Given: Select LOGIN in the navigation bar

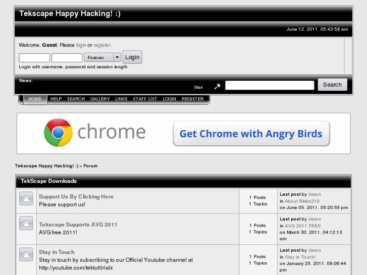Looking at the screenshot, I should pyautogui.click(x=169, y=99).
